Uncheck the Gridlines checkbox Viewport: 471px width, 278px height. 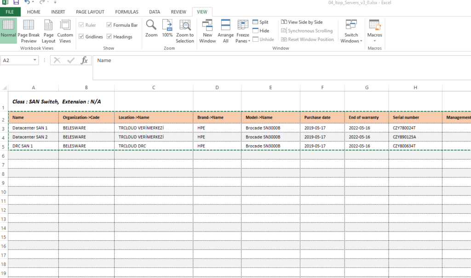tap(81, 37)
